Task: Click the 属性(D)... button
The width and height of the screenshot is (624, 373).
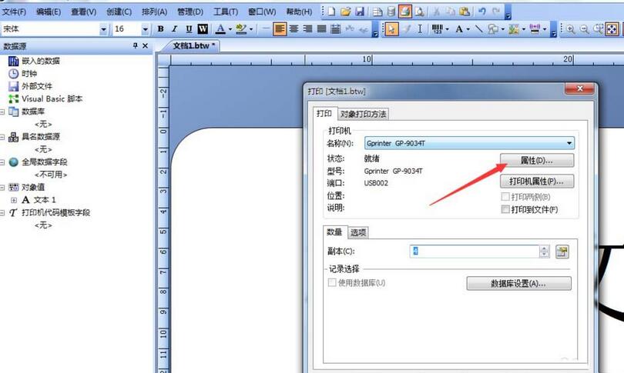Action: click(x=537, y=161)
